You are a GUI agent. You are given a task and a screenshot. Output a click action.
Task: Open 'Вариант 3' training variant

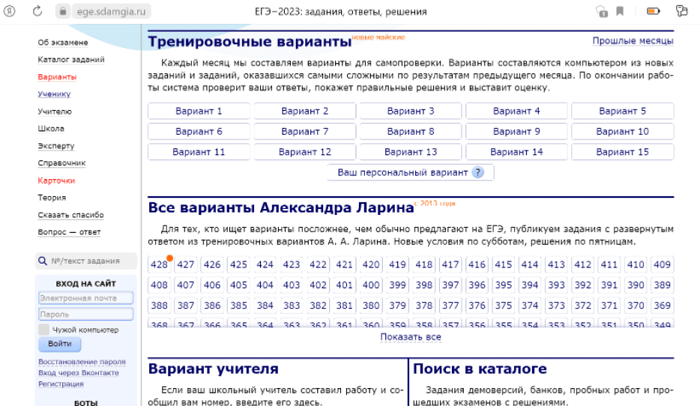click(x=411, y=111)
